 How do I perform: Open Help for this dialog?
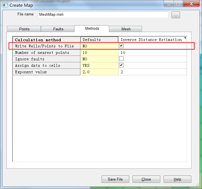click(x=177, y=179)
